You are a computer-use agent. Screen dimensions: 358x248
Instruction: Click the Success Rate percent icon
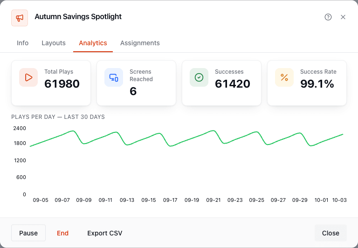click(x=284, y=77)
